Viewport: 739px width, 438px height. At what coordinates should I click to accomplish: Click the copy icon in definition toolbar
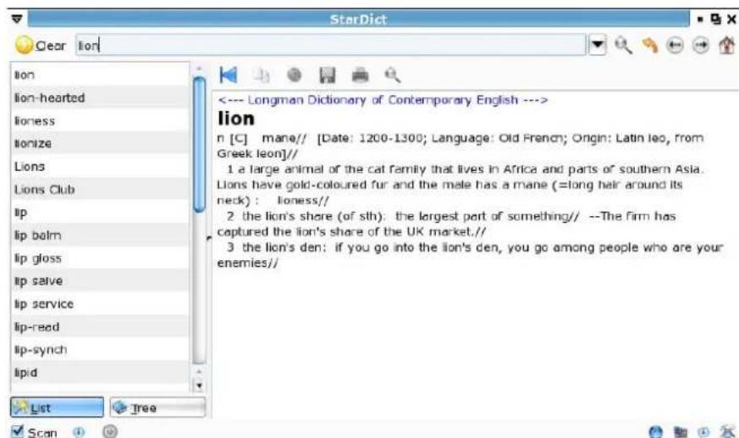[262, 75]
